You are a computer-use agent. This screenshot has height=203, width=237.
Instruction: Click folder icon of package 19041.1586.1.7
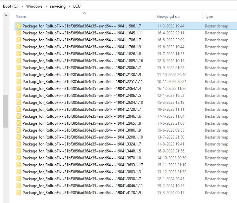click(x=19, y=26)
